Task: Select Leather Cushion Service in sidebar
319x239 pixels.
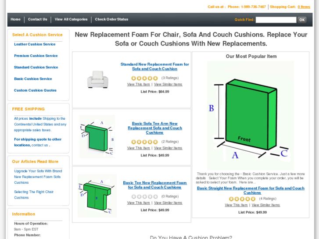Action: 35,44
